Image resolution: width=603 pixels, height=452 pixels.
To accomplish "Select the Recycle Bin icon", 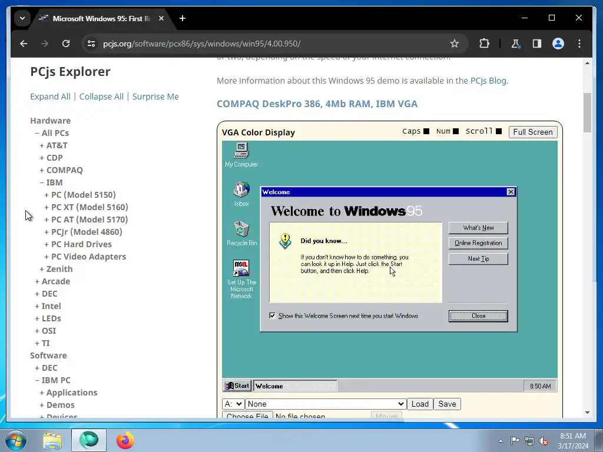I will (x=241, y=233).
